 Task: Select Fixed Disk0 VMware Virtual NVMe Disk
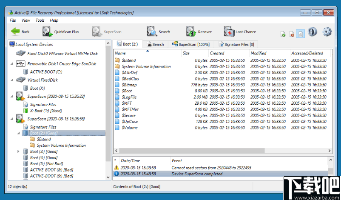point(63,53)
